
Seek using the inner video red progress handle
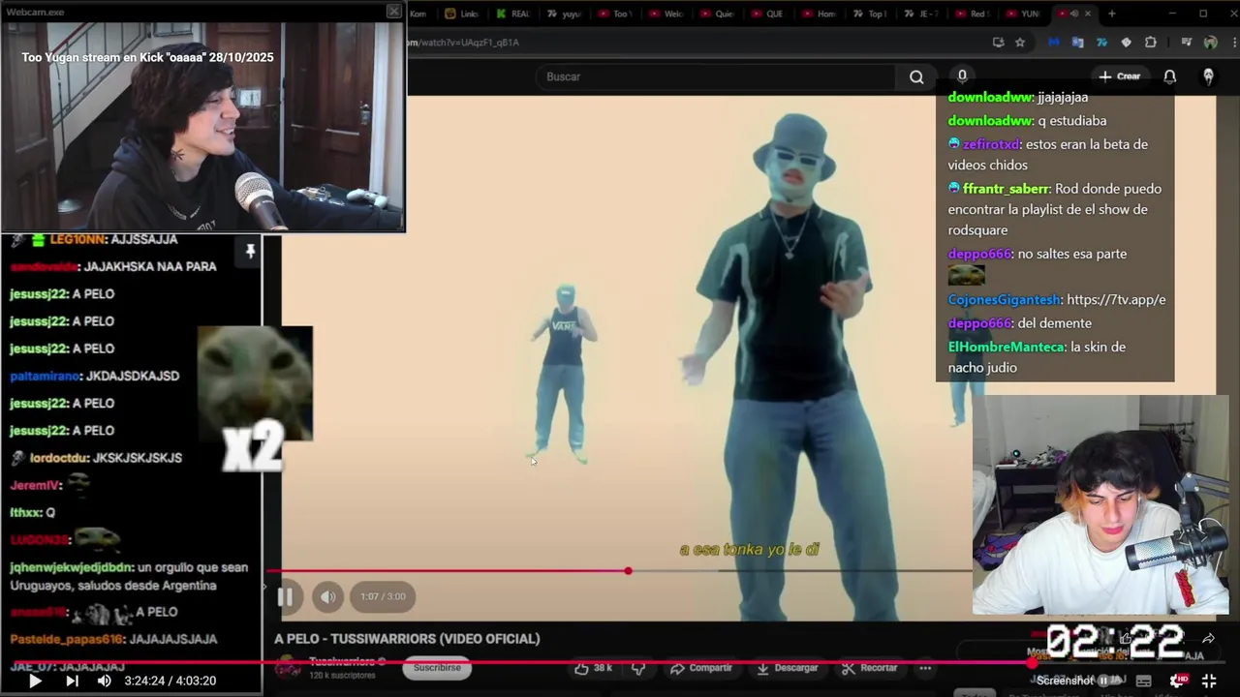628,571
